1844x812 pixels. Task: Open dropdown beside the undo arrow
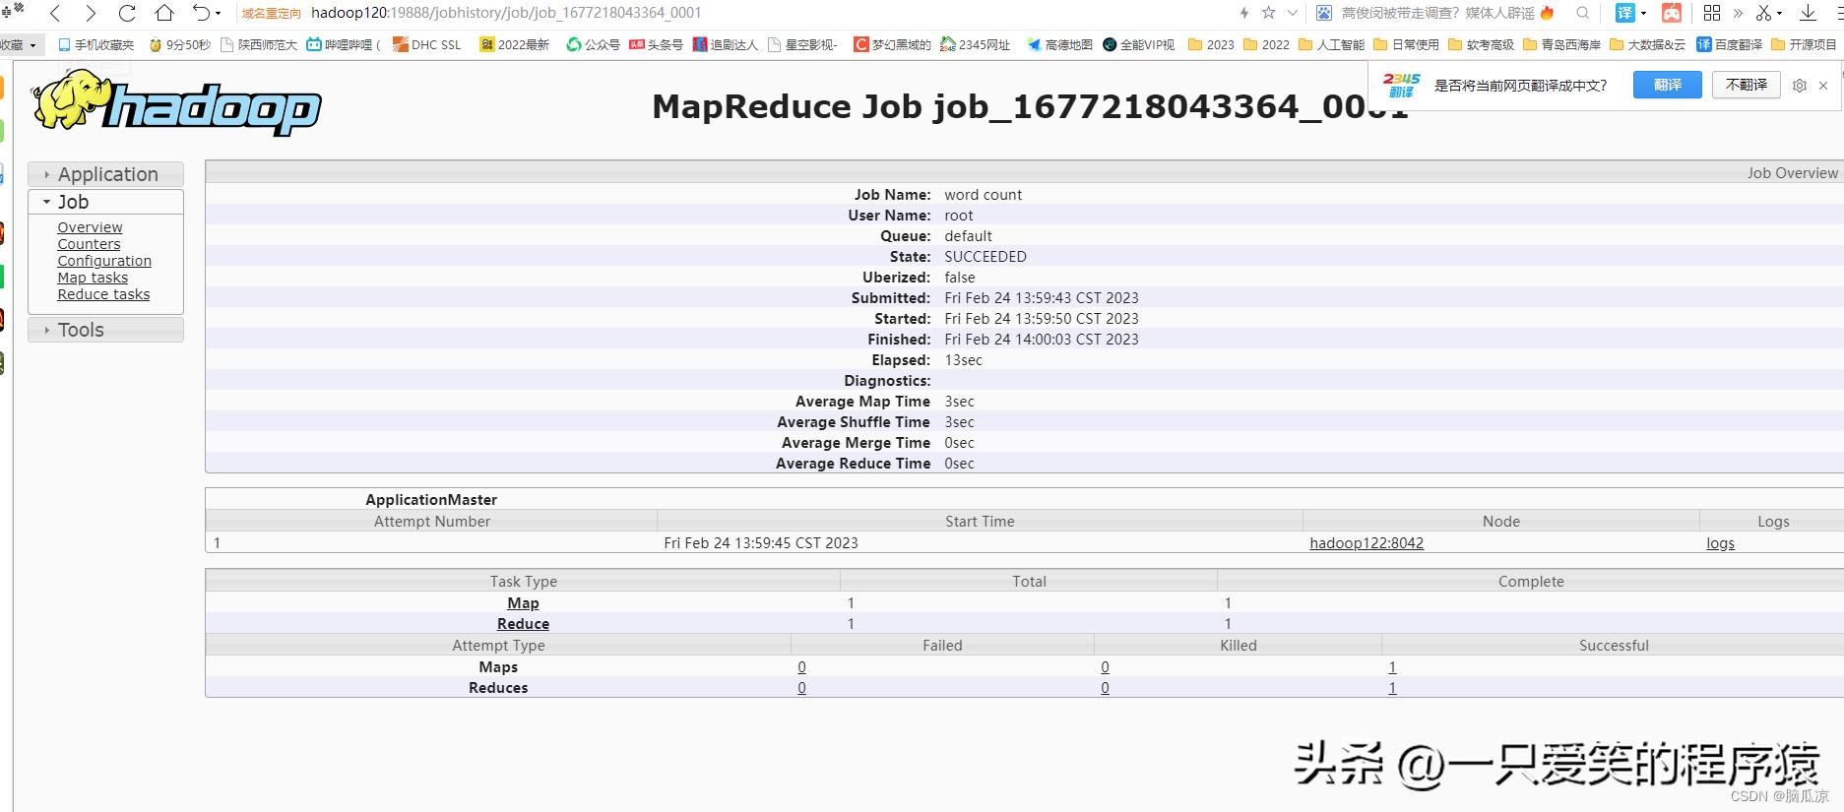pyautogui.click(x=218, y=14)
